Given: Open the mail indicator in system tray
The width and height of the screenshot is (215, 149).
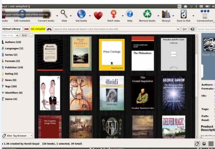Looking at the screenshot, I should coord(201,6).
